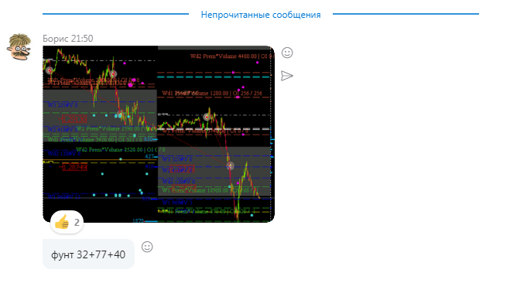Click the '21:50' message timestamp

tap(82, 39)
